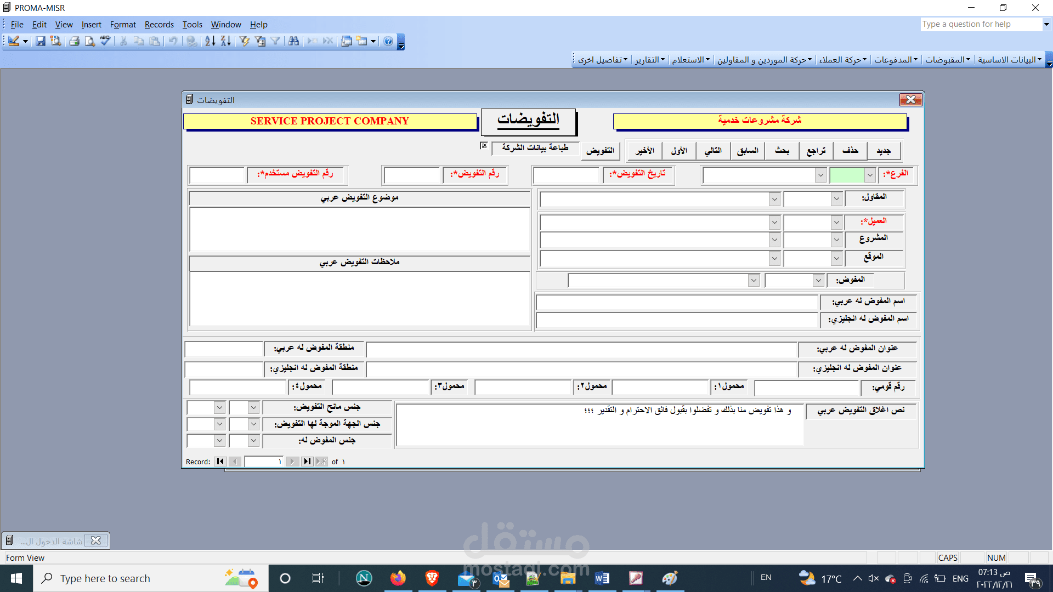Click the Design View toolbar icon
The image size is (1053, 592).
(14, 41)
